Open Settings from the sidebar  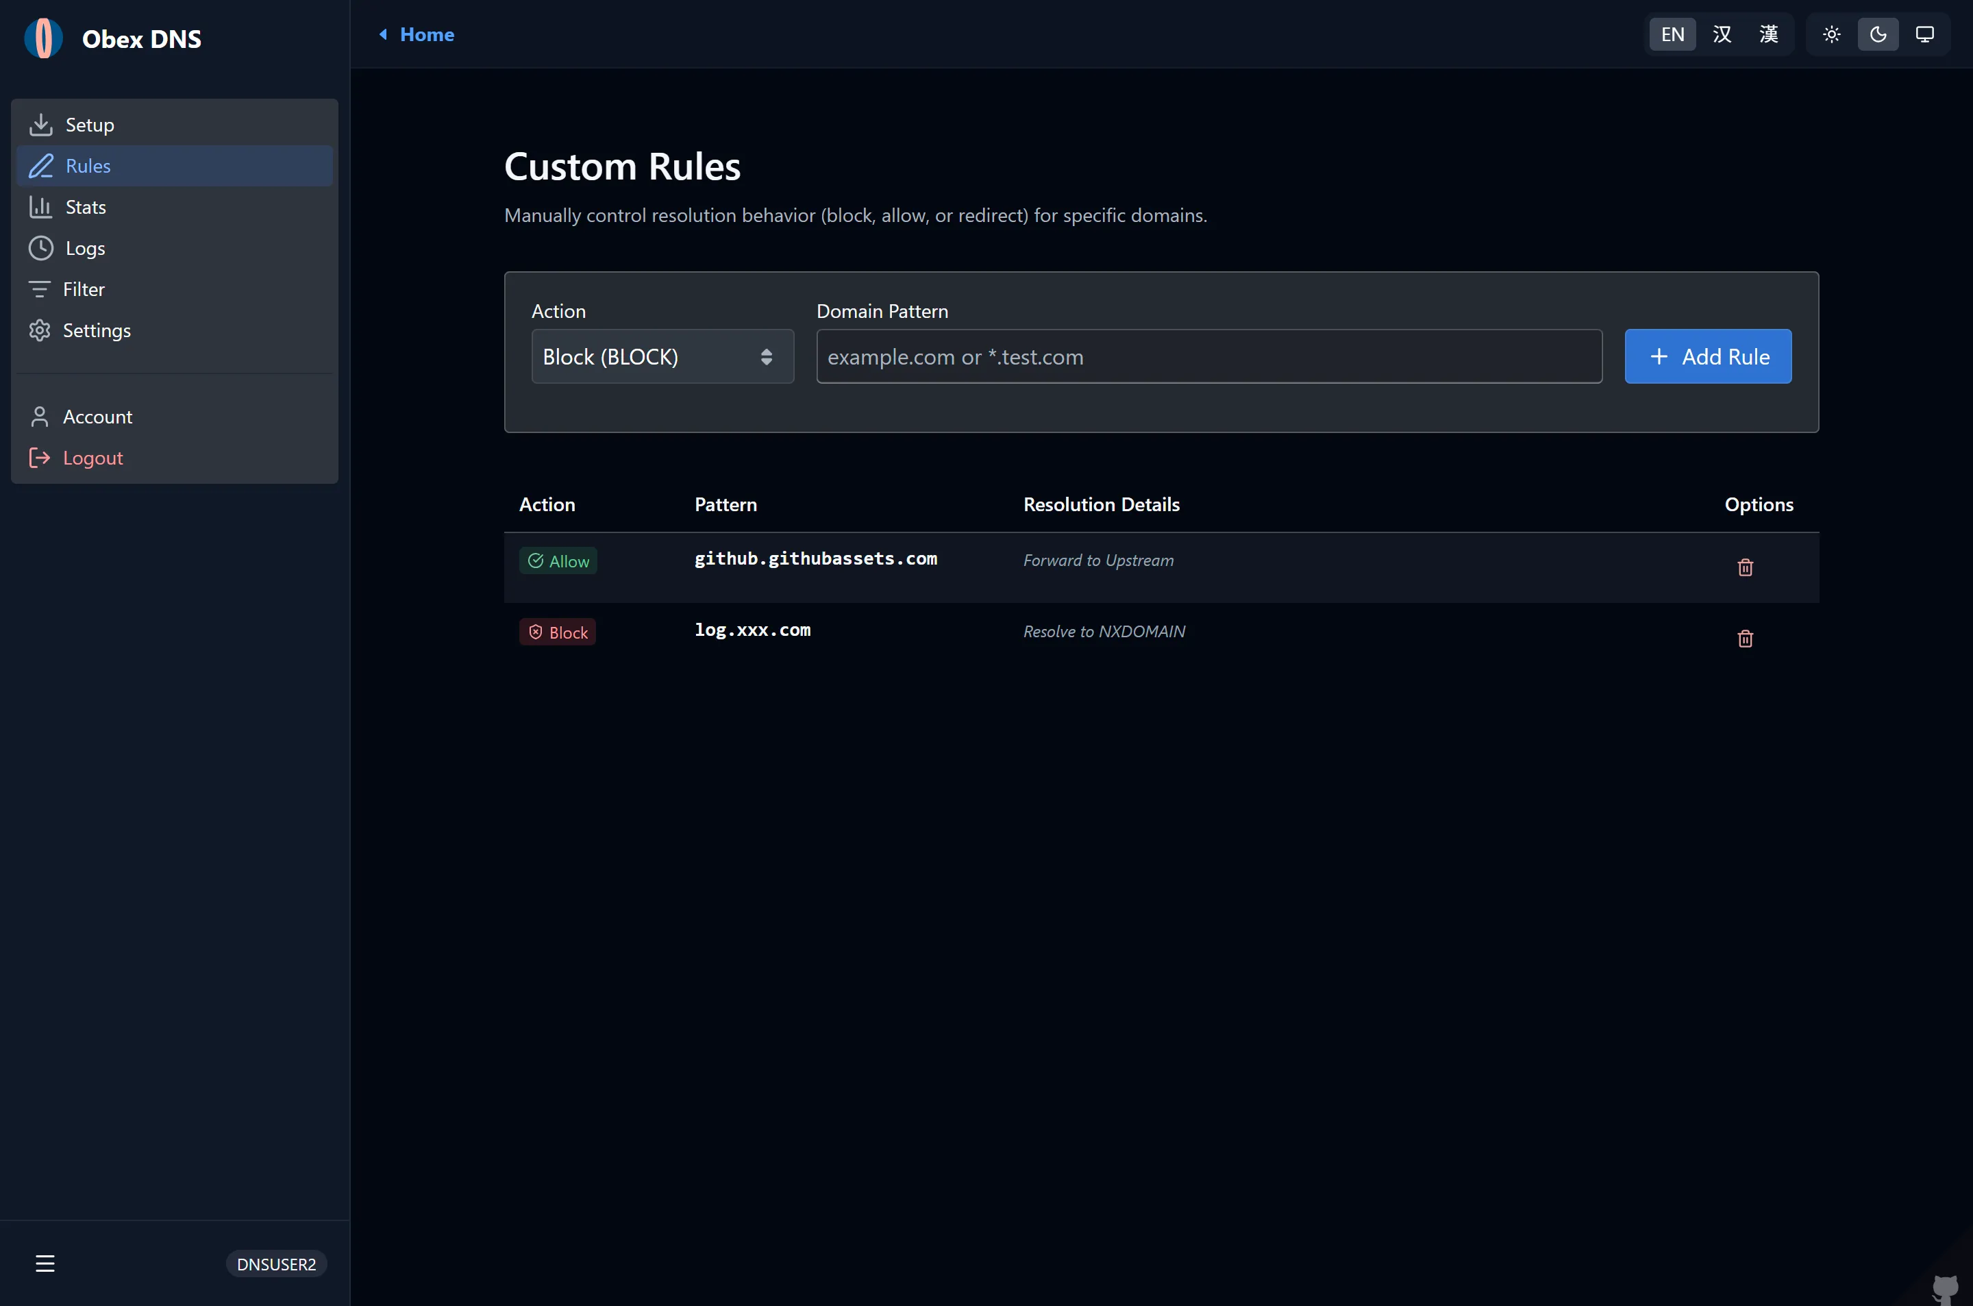click(x=174, y=331)
